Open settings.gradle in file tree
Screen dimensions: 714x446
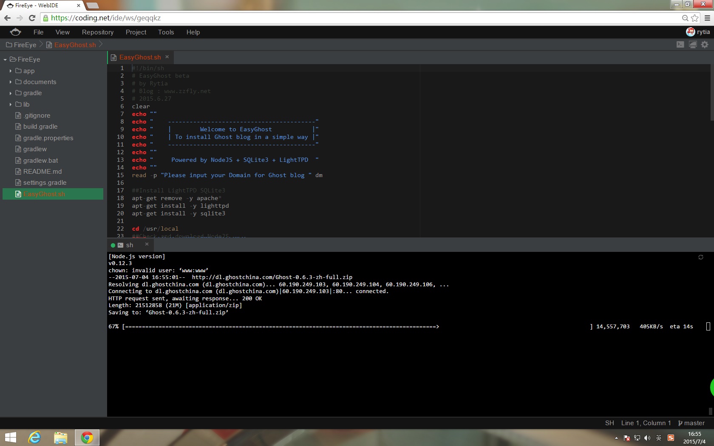tap(45, 183)
